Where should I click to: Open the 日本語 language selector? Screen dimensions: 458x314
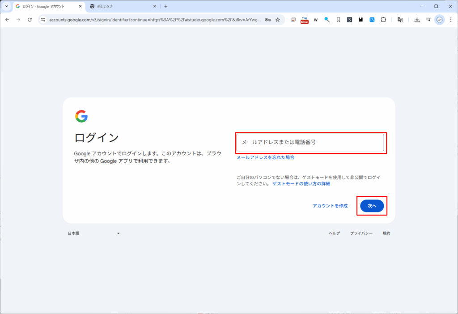[x=94, y=233]
